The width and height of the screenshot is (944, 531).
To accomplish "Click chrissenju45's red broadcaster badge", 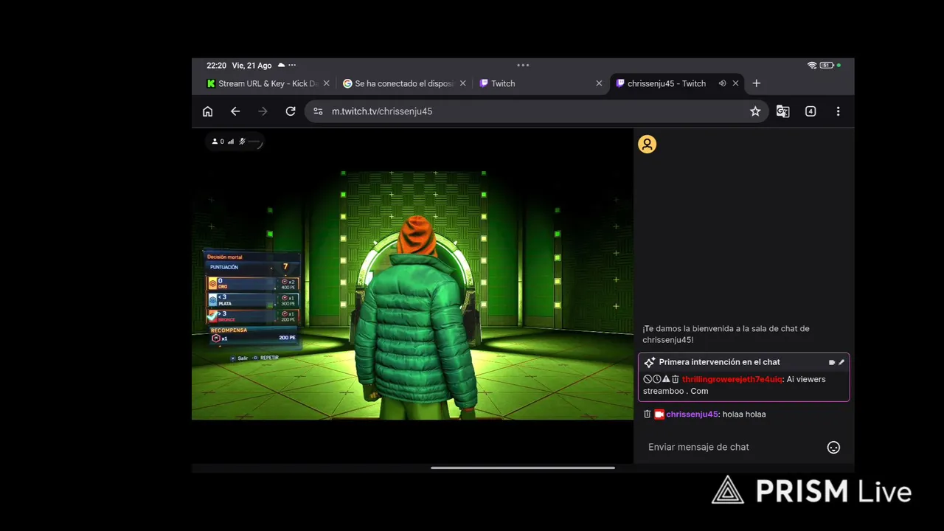I will click(659, 414).
